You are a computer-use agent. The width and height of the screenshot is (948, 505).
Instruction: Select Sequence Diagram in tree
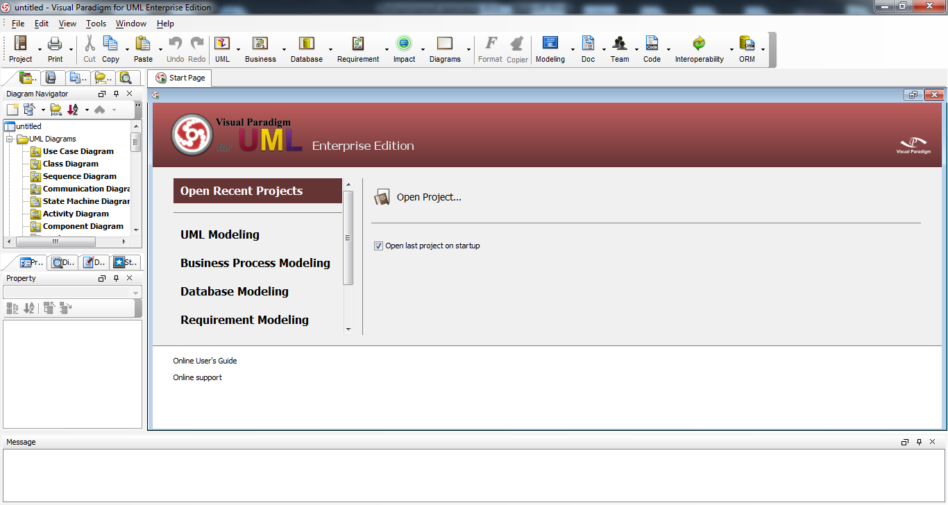[80, 176]
